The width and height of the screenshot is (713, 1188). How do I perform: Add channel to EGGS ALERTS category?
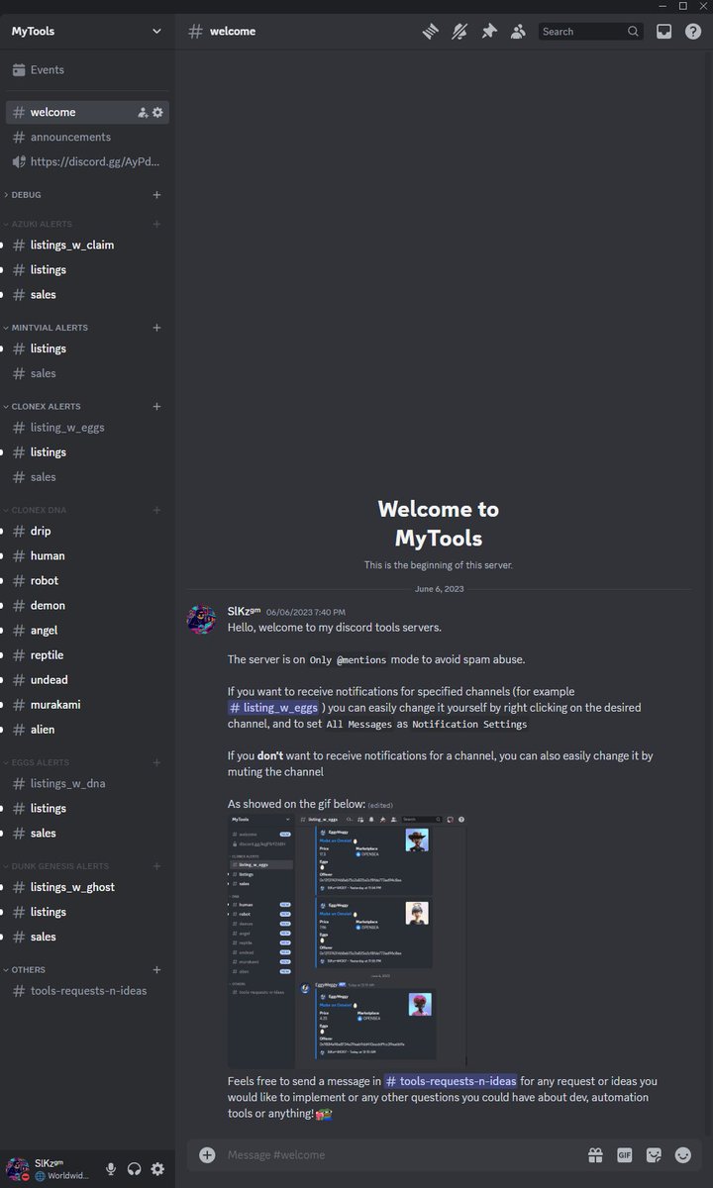tap(156, 762)
